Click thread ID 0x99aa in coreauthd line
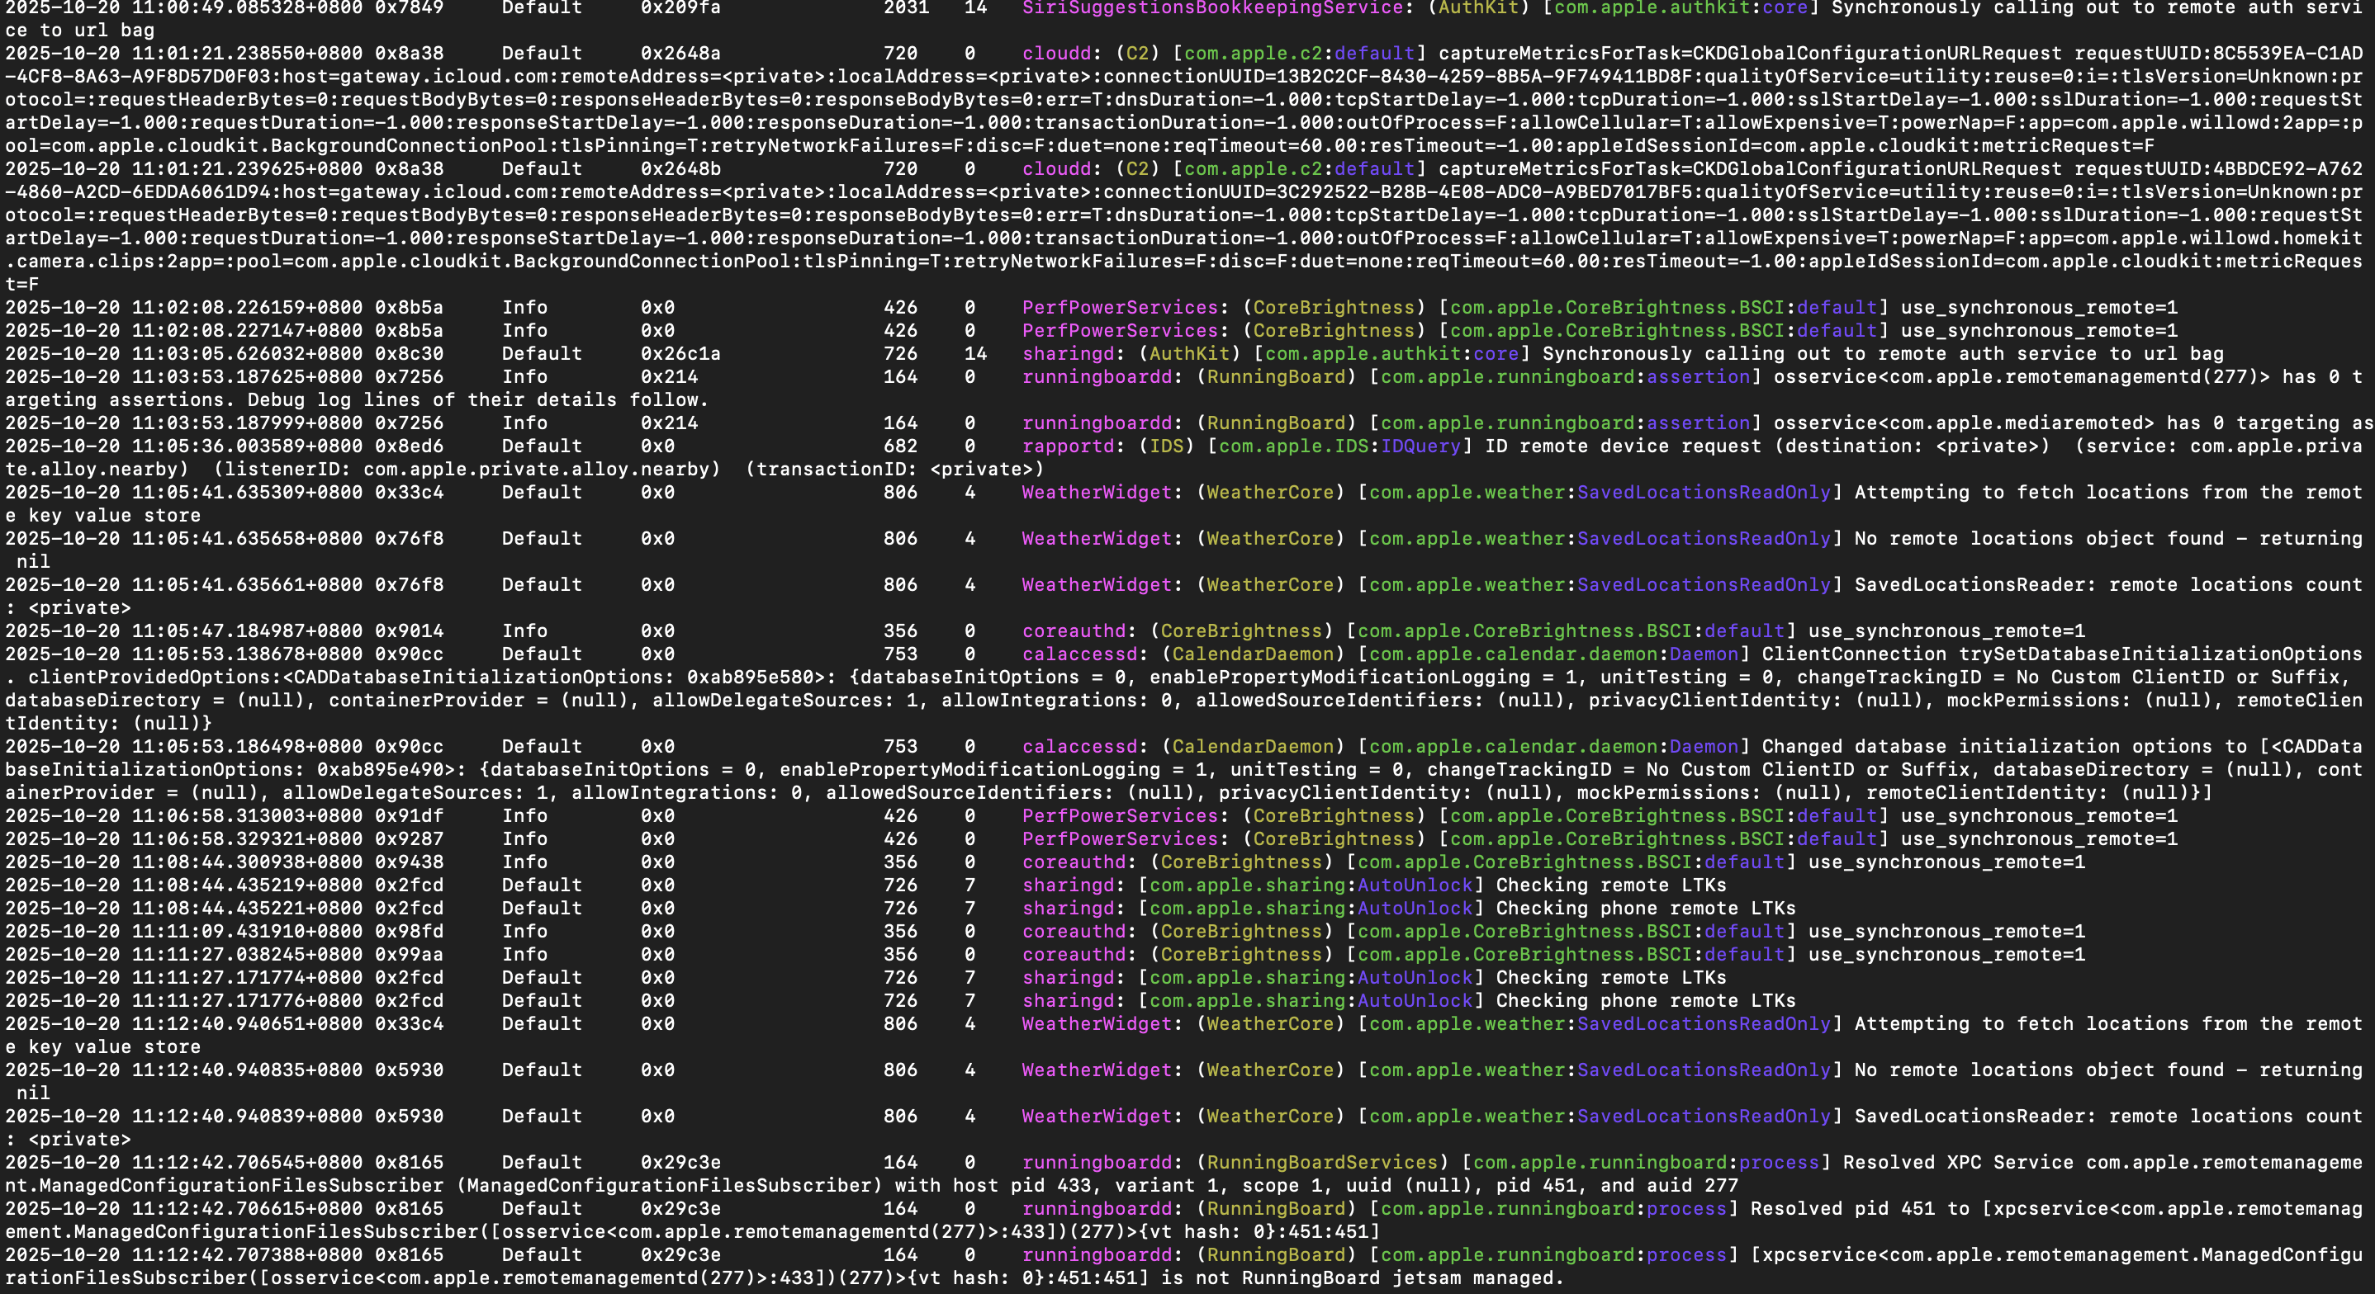 click(409, 954)
